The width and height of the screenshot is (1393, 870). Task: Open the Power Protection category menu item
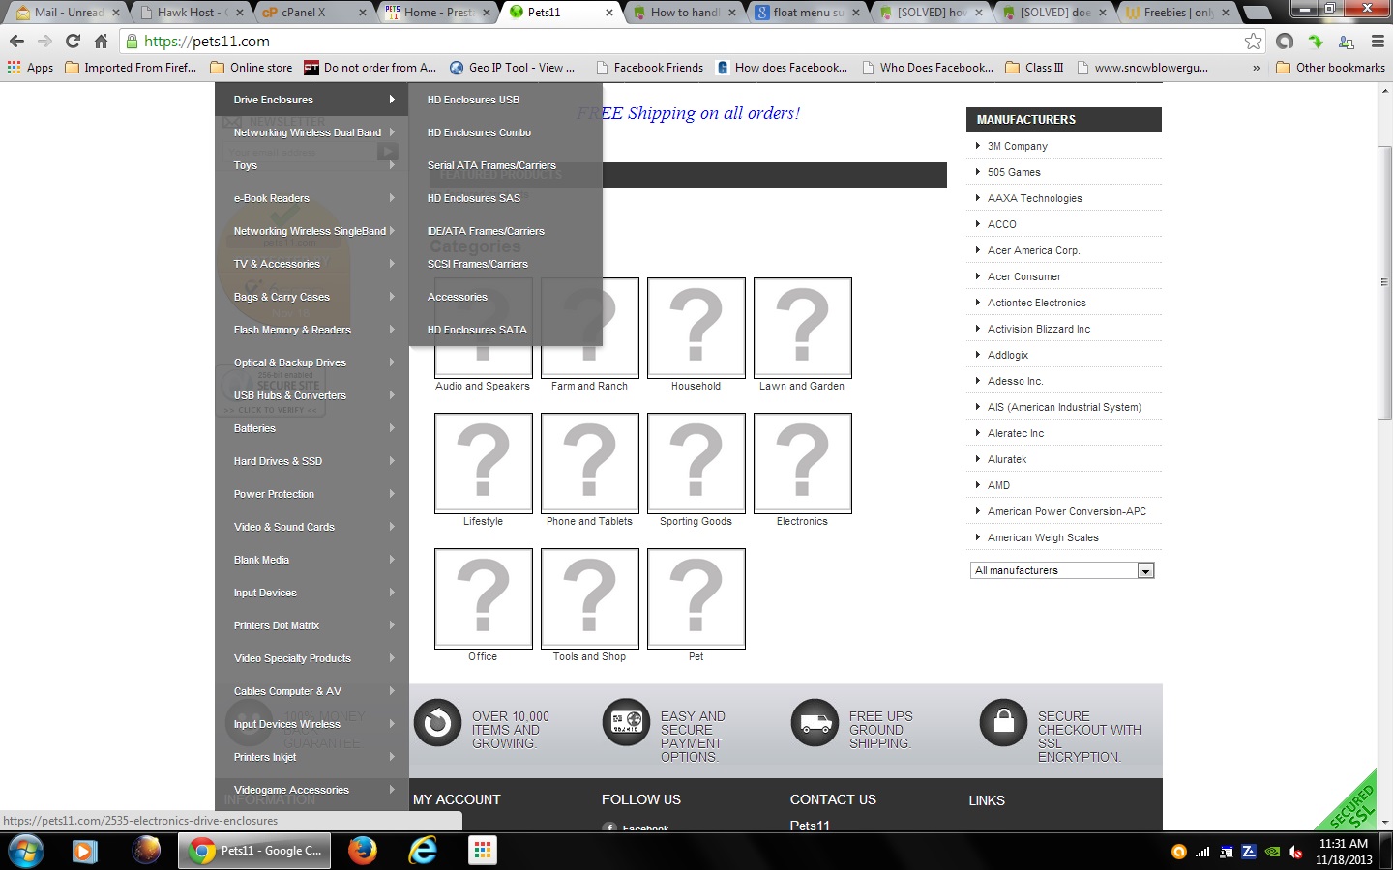[x=274, y=494]
